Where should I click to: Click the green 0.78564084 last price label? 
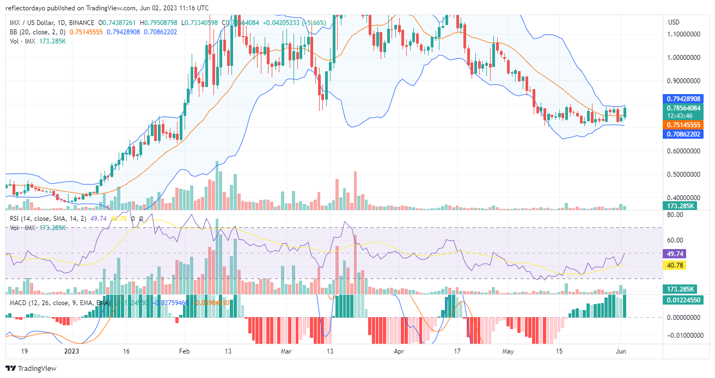click(x=683, y=108)
